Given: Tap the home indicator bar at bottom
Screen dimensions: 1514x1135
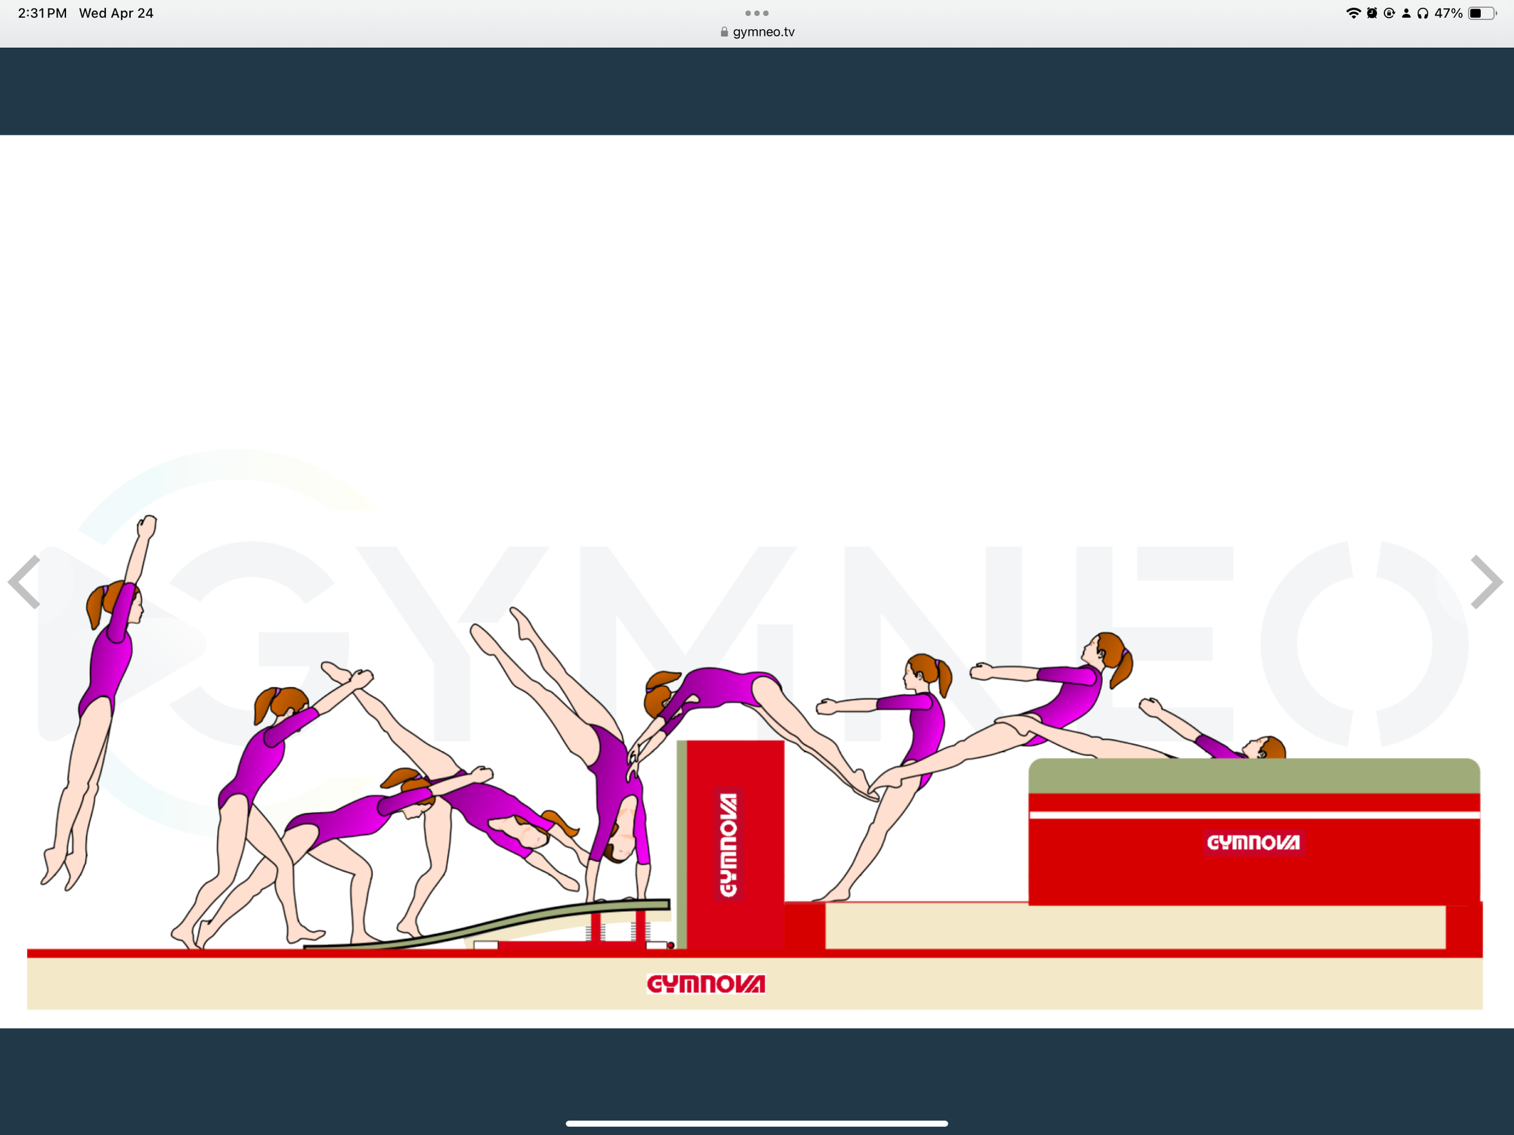Looking at the screenshot, I should pyautogui.click(x=756, y=1123).
